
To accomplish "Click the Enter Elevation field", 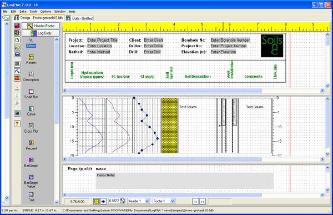I will pyautogui.click(x=223, y=52).
